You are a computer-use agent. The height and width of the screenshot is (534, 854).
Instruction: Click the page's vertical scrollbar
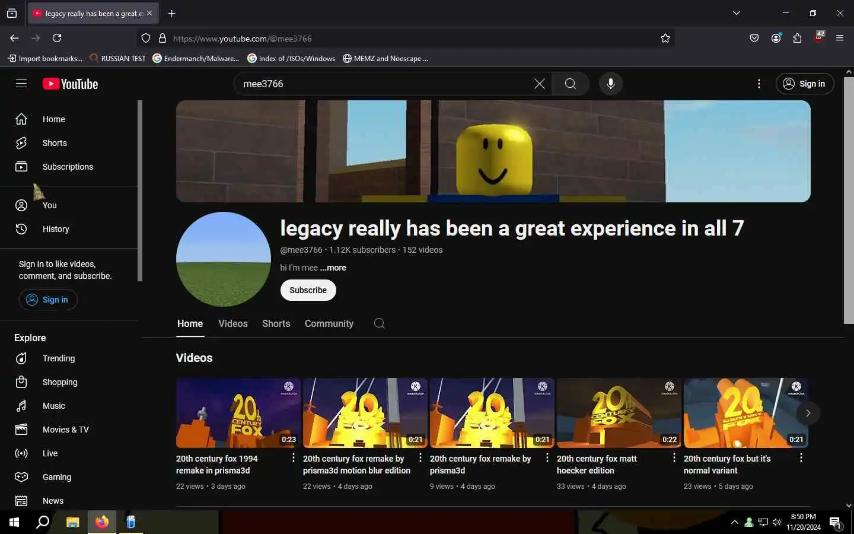[849, 202]
